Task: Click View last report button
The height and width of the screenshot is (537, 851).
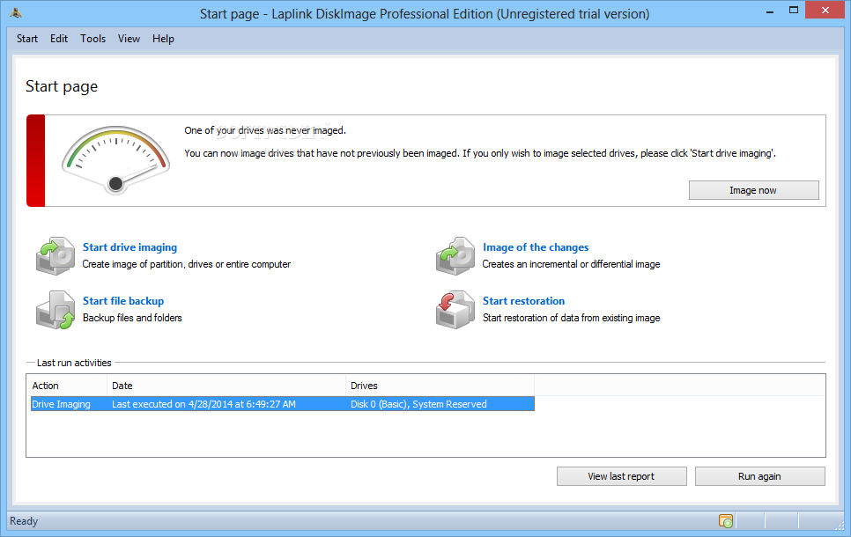Action: click(621, 476)
